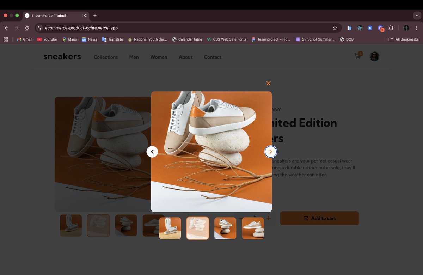This screenshot has height=275, width=423.
Task: Open the CSS Web Safe Fonts bookmark
Action: 227,39
